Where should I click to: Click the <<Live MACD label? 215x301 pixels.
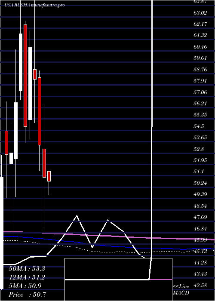181,290
